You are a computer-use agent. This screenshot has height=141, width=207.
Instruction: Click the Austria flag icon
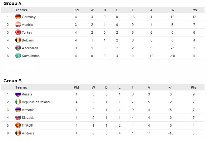coord(18,24)
